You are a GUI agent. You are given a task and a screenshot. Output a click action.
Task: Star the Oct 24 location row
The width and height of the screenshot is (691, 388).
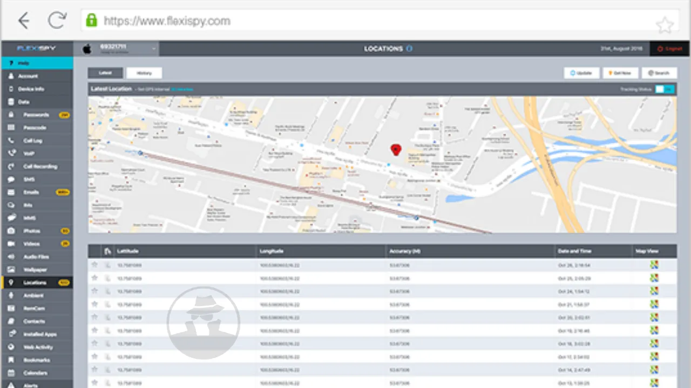(94, 290)
